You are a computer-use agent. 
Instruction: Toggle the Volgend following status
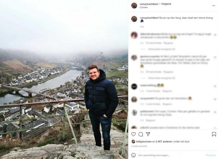point(166,4)
